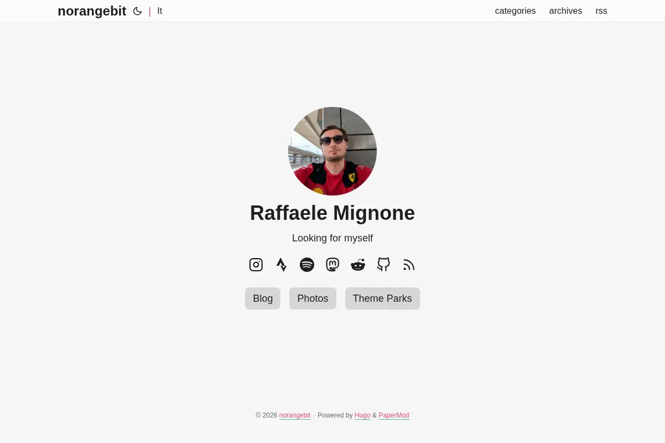Viewport: 665px width, 443px height.
Task: Open the Strava profile icon
Action: click(x=282, y=265)
